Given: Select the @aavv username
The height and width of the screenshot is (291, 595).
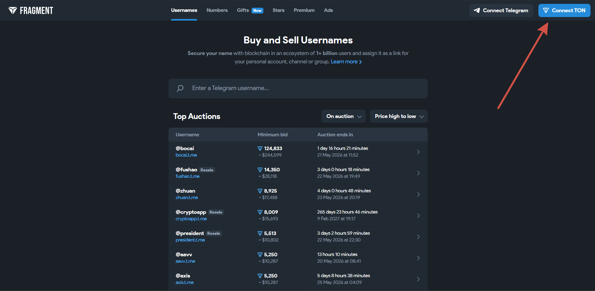Looking at the screenshot, I should [x=184, y=255].
